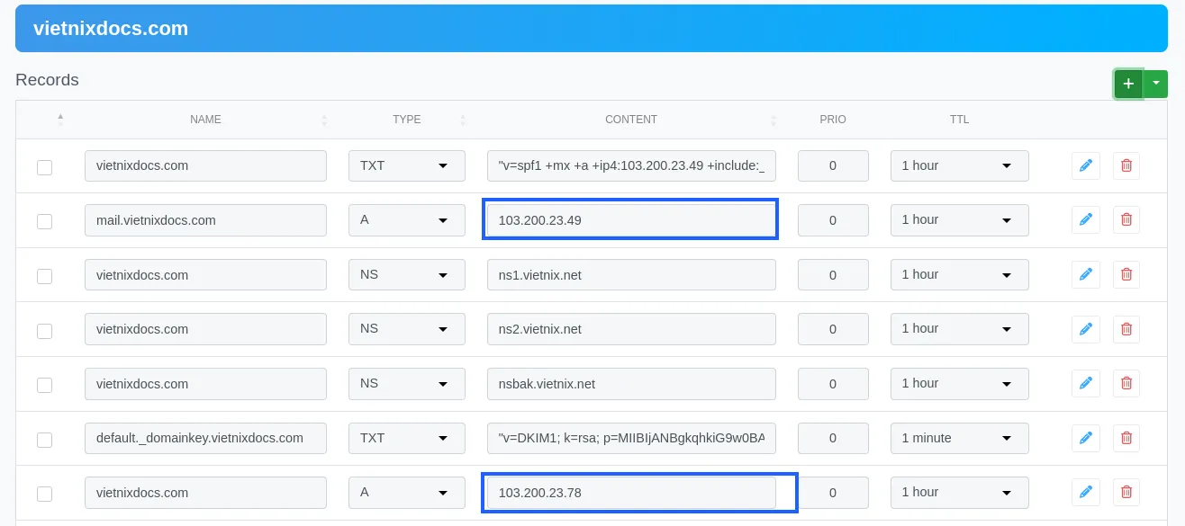Click the vietnixdocs.com title in the blue banner
Viewport: 1185px width, 526px height.
click(x=111, y=28)
